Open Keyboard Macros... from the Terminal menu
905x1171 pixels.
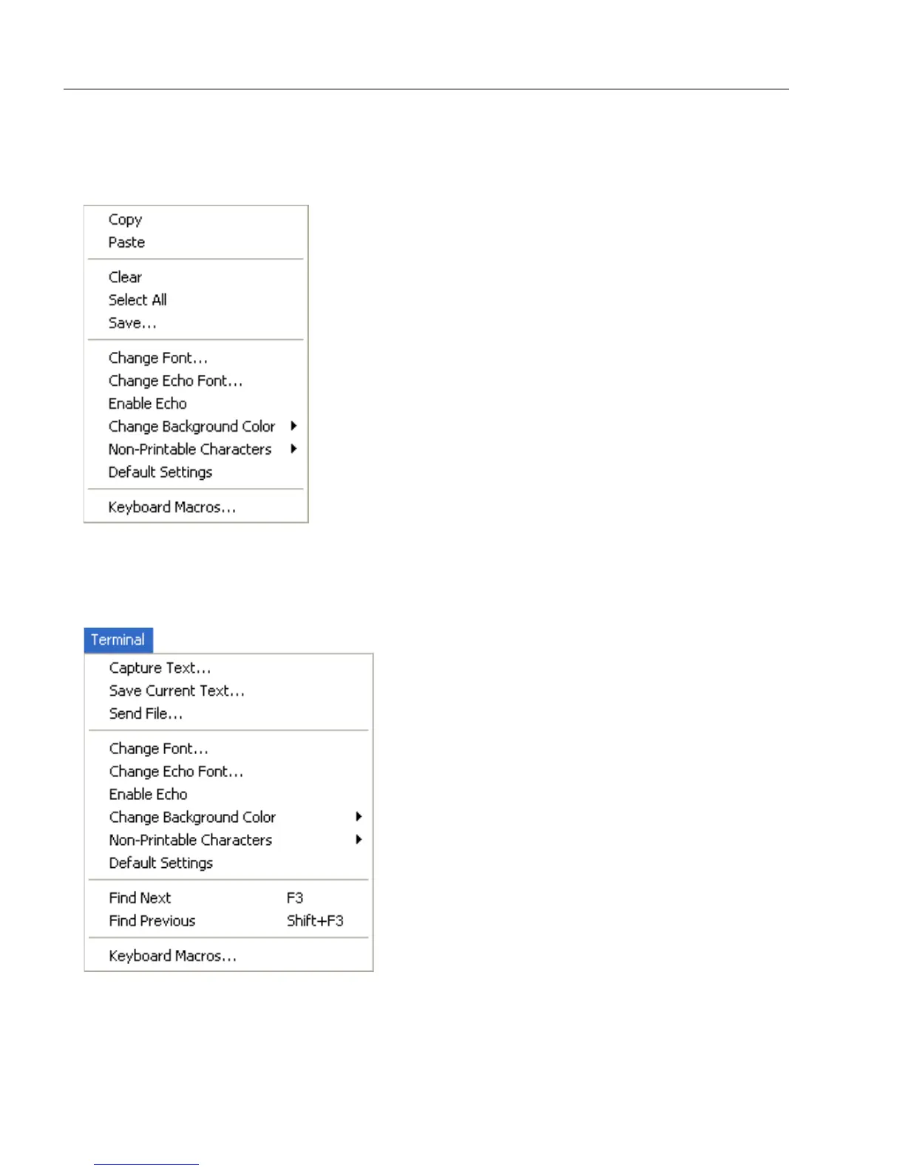(x=172, y=956)
